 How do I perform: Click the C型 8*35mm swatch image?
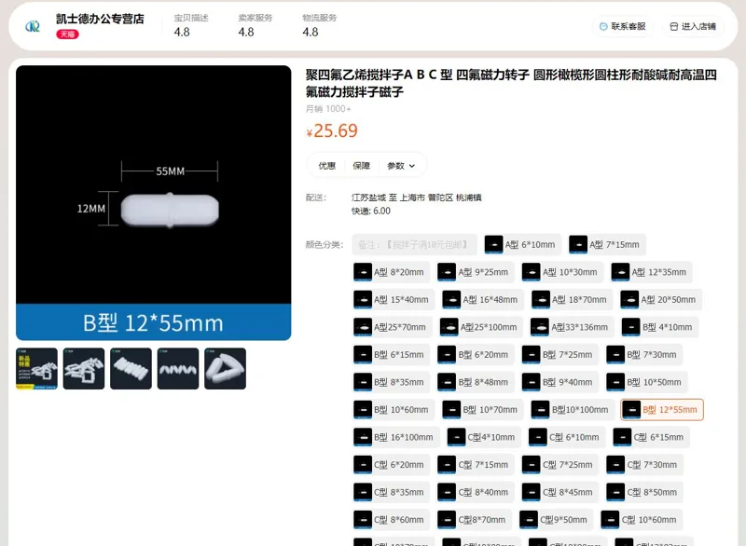363,492
